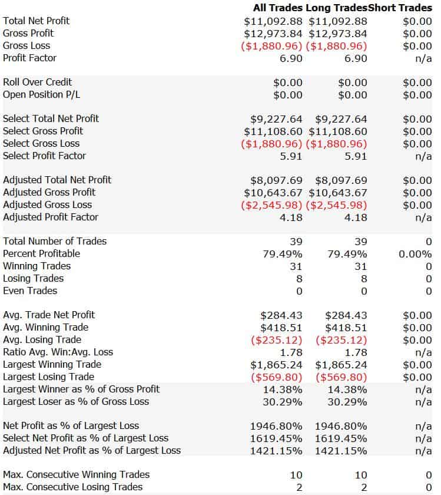Select the Avg. Losing Trade label
The width and height of the screenshot is (441, 495).
click(42, 339)
